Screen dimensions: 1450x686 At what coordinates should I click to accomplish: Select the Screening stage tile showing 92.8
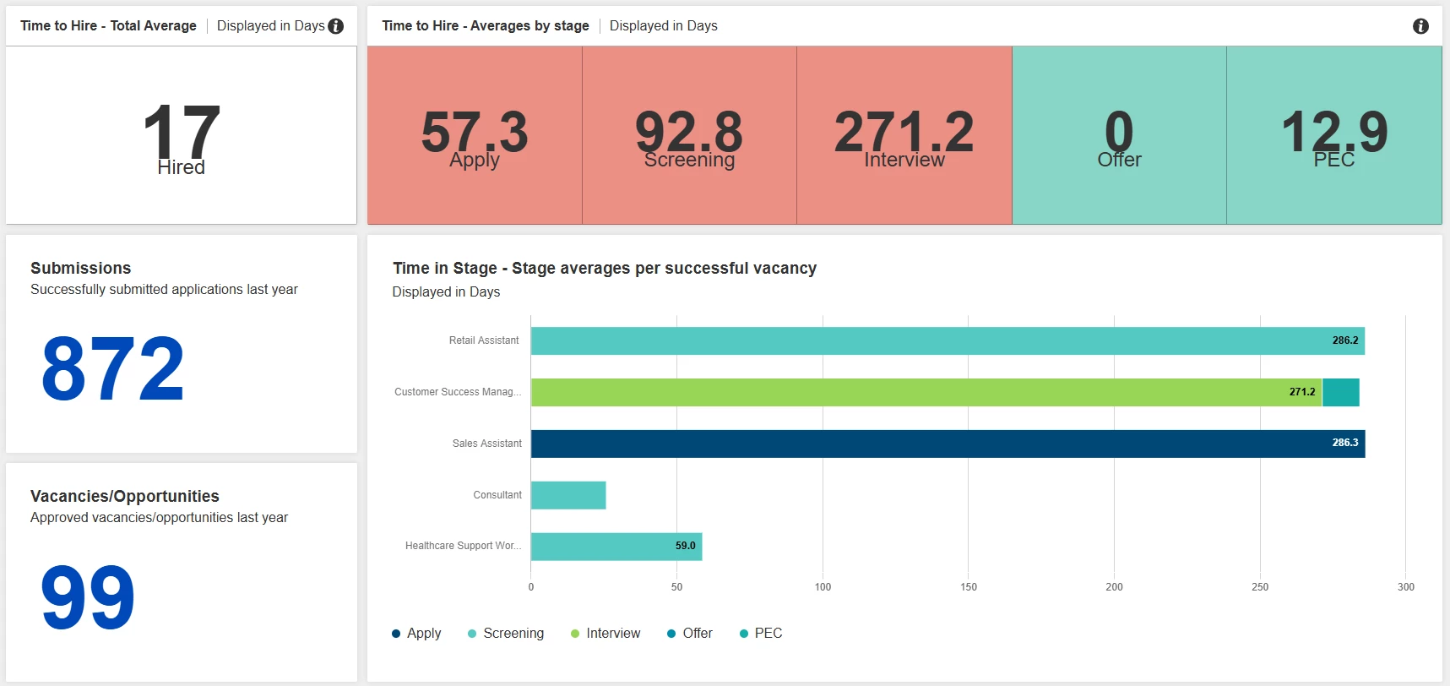tap(689, 135)
